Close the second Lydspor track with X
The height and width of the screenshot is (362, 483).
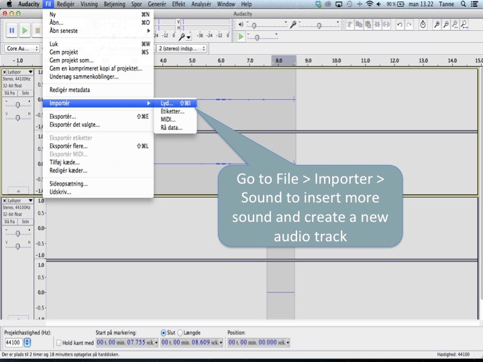pos(5,200)
